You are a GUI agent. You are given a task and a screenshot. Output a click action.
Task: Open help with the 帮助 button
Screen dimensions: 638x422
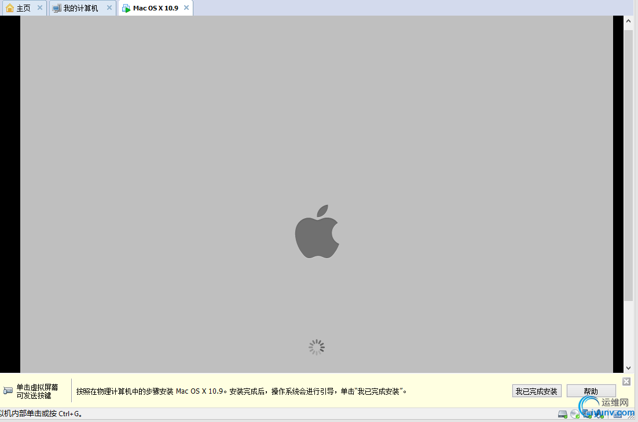coord(591,391)
